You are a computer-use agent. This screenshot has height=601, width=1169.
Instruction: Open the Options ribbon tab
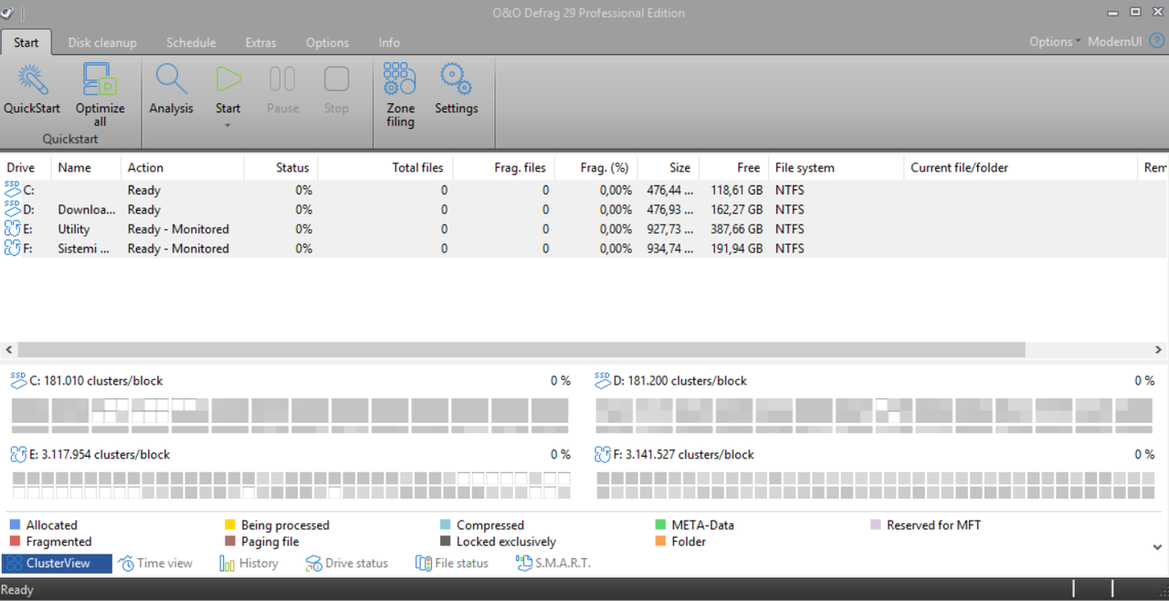click(327, 43)
